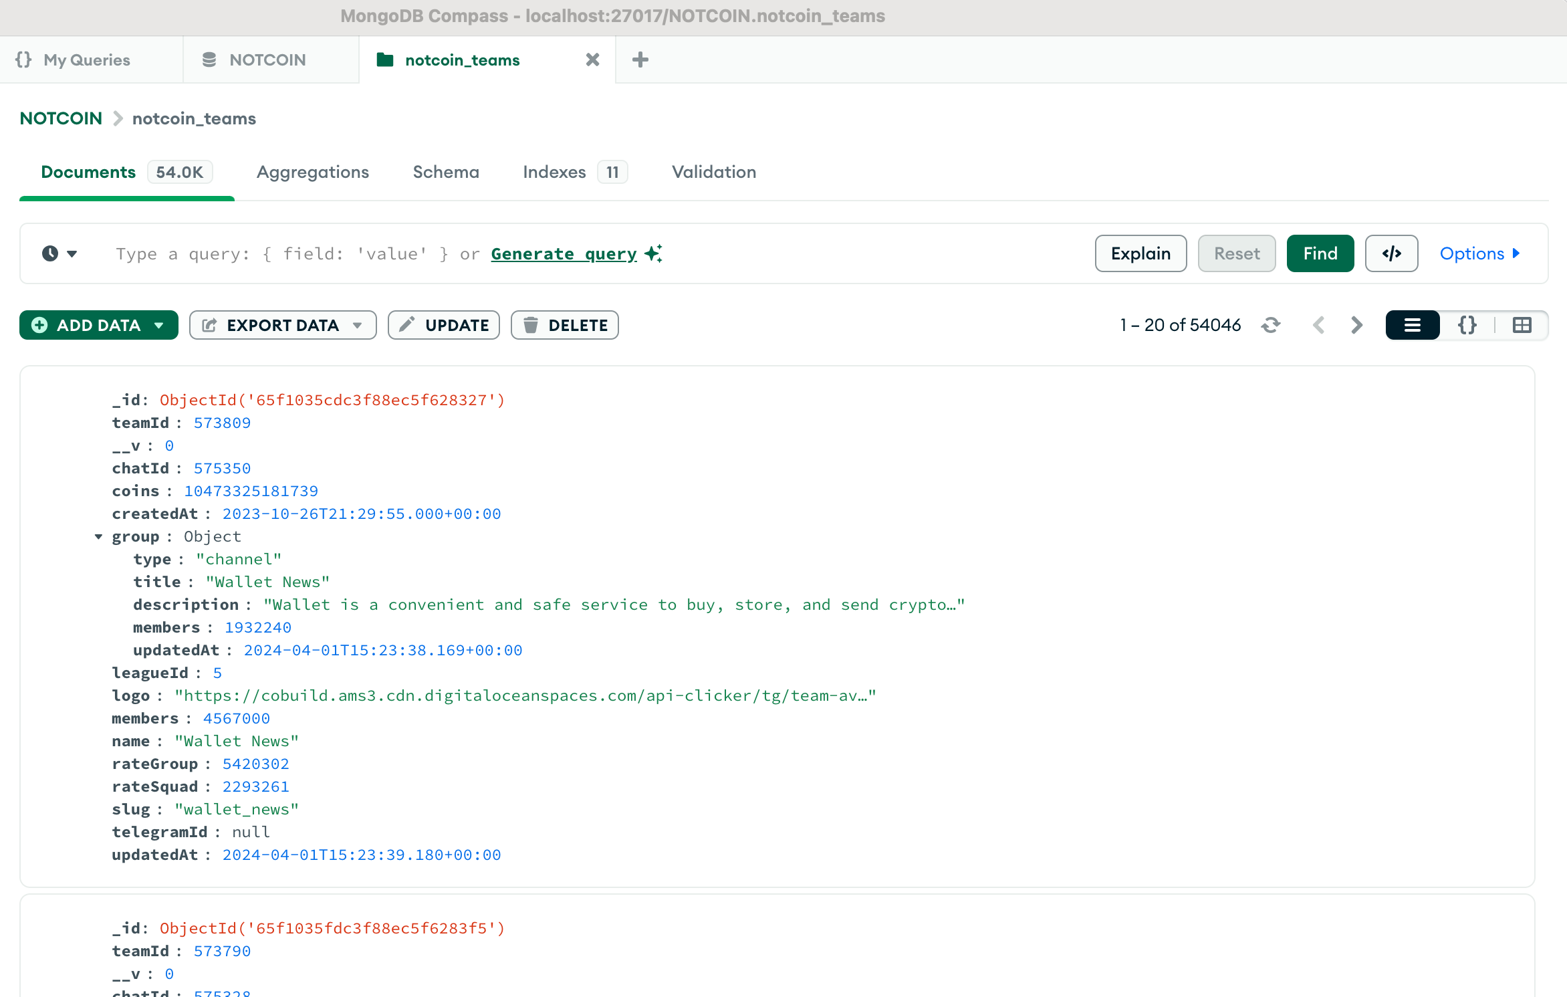Open the Validation tab
Image resolution: width=1567 pixels, height=997 pixels.
coord(714,172)
